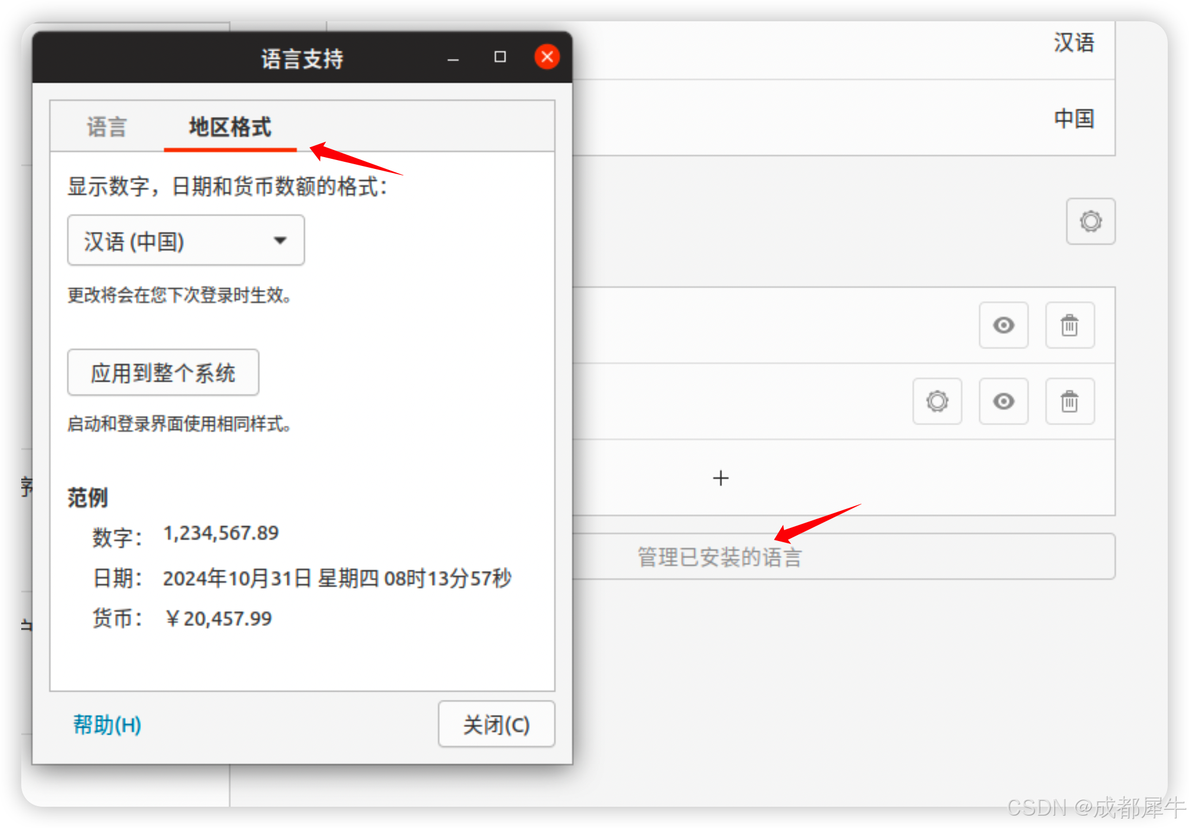Open the 汉语 (中国) format dropdown
This screenshot has width=1189, height=828.
[x=186, y=240]
